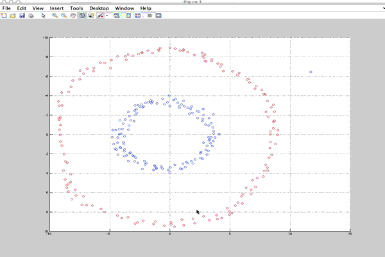Save the figure with the floppy disk icon
This screenshot has width=385, height=257.
pos(22,15)
